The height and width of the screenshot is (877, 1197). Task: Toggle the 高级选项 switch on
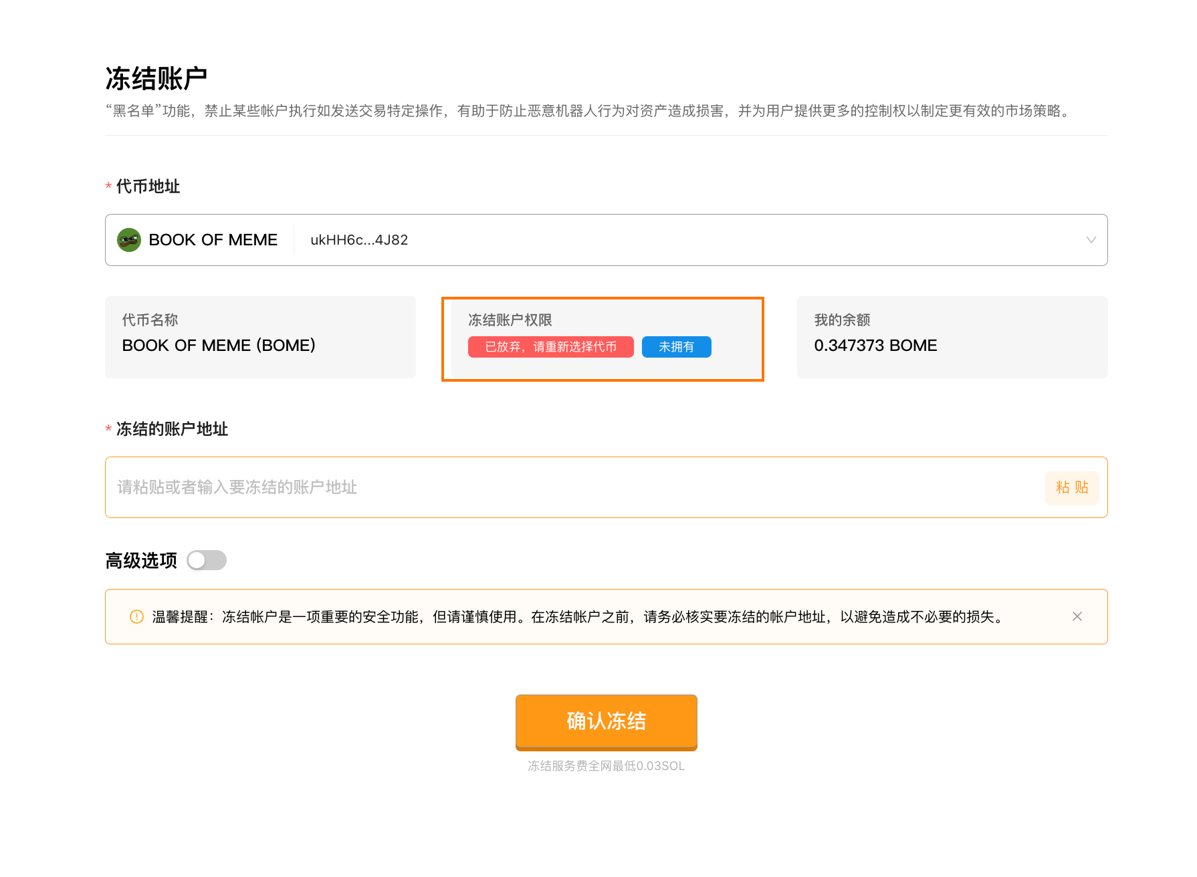coord(207,560)
